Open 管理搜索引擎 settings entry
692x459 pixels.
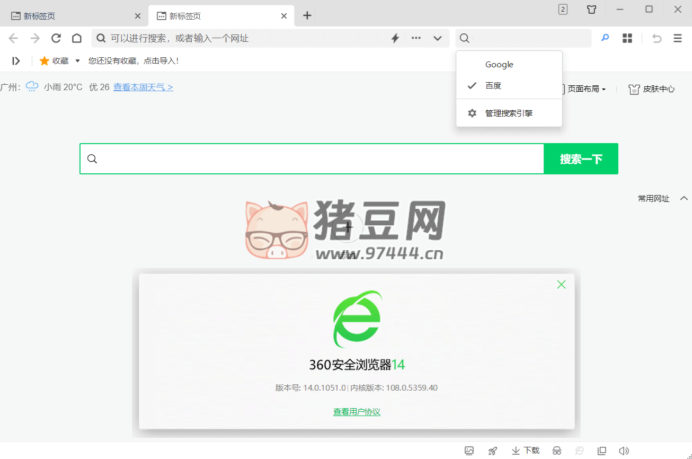point(509,113)
